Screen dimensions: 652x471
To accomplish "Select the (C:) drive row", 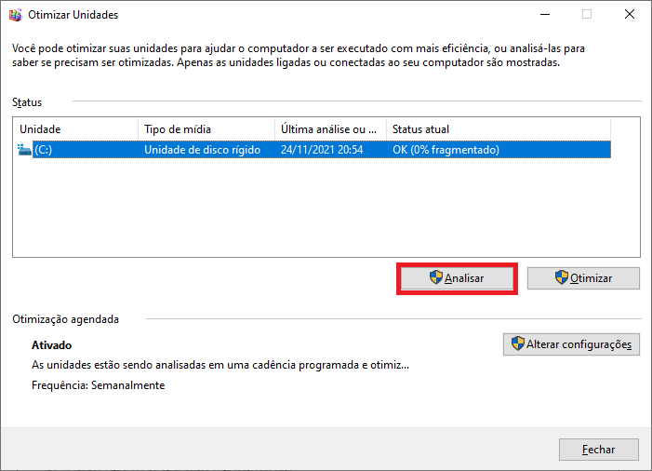I will 314,150.
